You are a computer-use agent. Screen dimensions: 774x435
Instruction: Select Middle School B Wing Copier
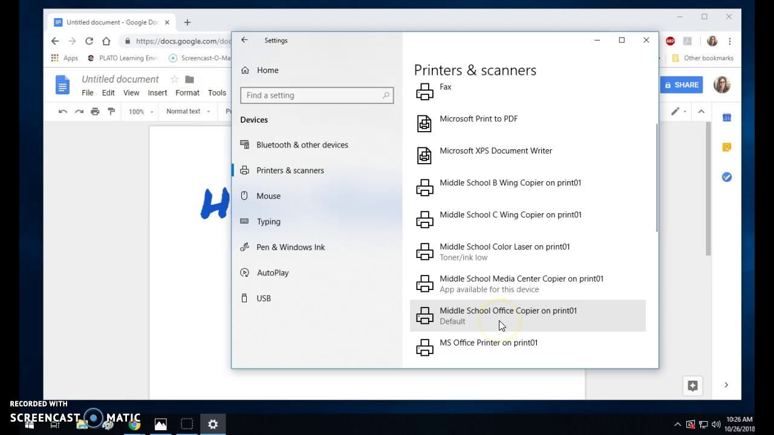tap(528, 187)
